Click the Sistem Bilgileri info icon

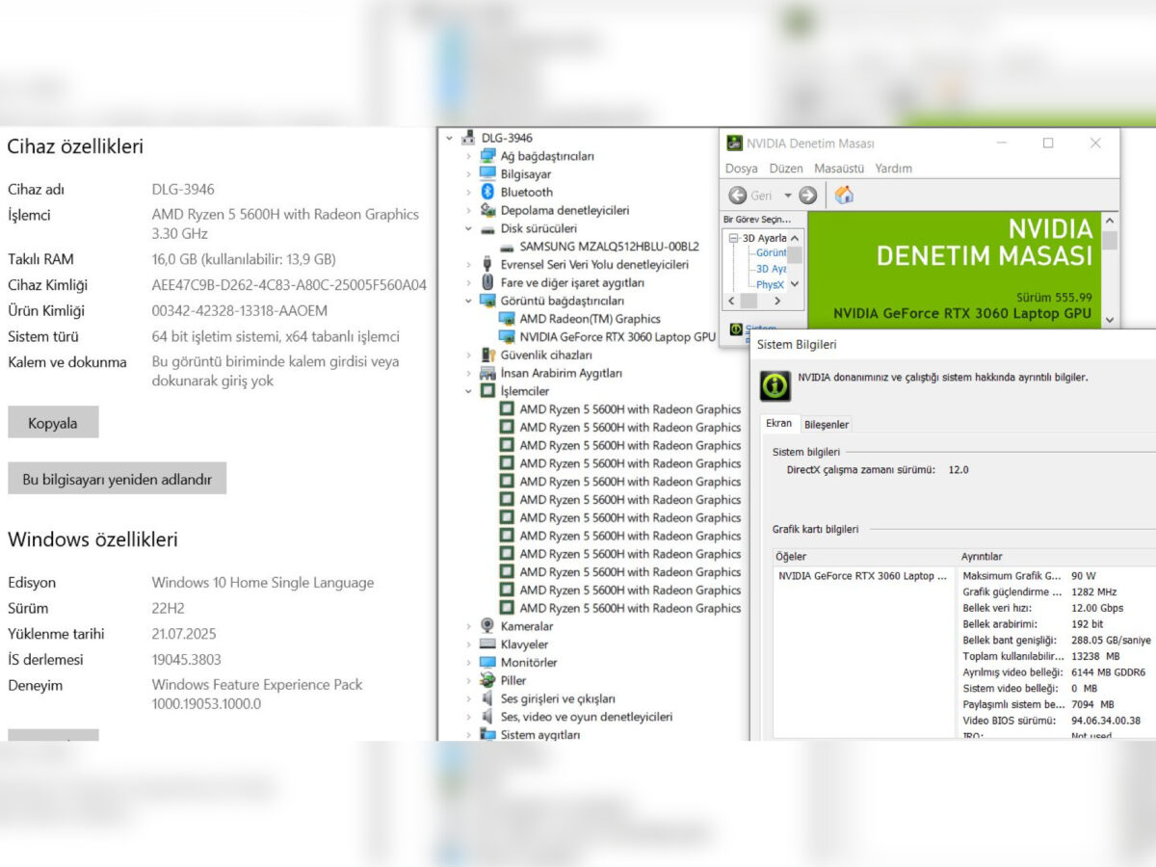[775, 385]
